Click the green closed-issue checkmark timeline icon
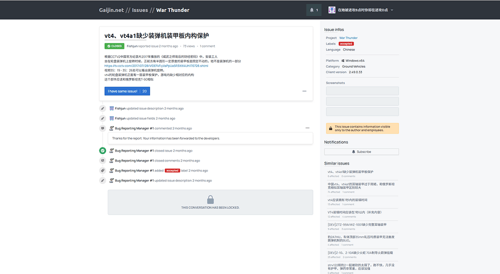The width and height of the screenshot is (500, 274). click(102, 150)
